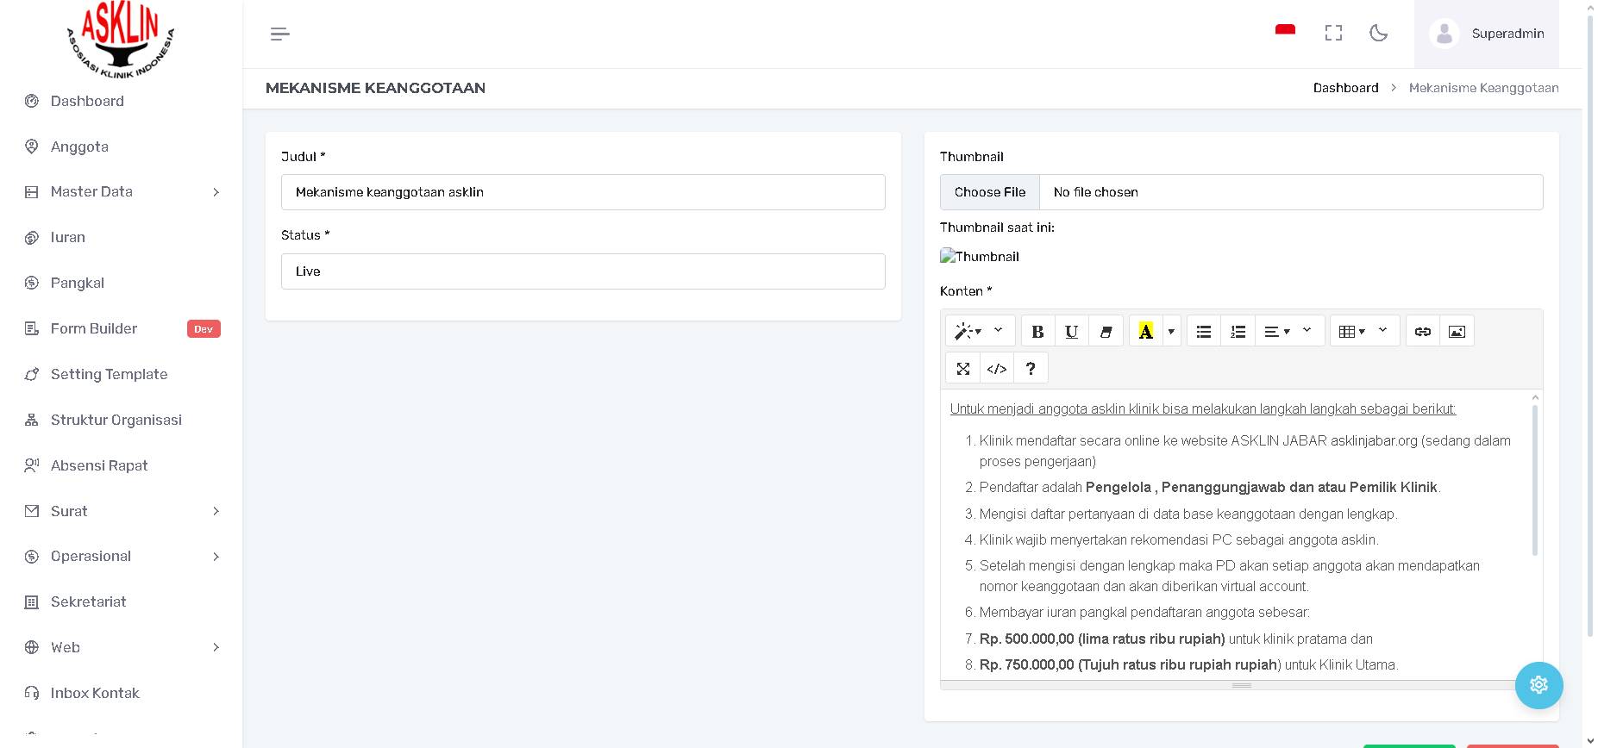
Task: Toggle fullscreen mode in top bar
Action: coord(1333,34)
